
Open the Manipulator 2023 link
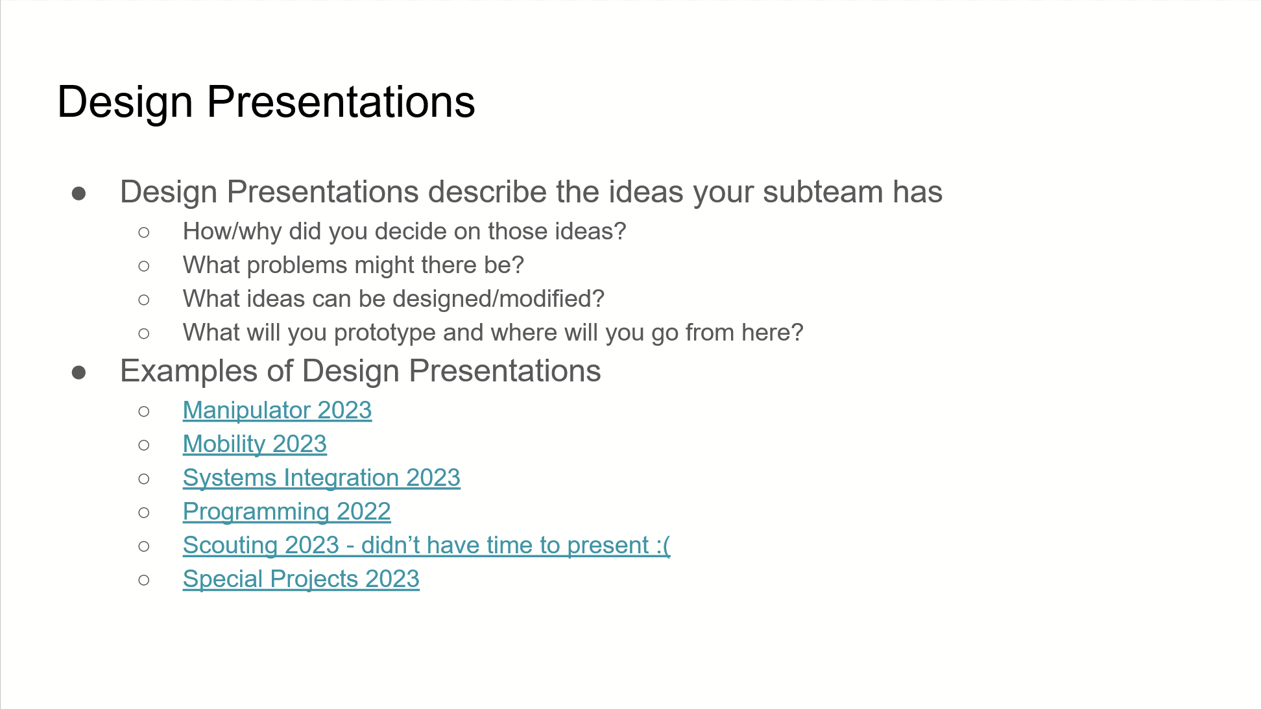tap(277, 410)
